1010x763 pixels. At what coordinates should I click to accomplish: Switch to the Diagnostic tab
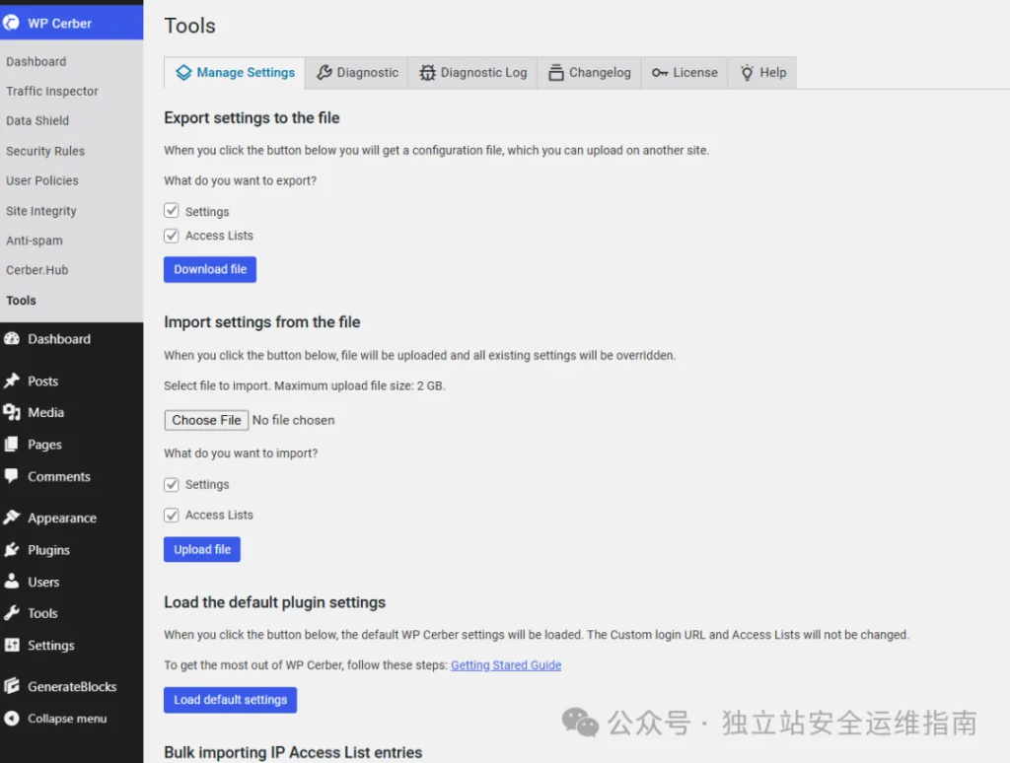(x=357, y=73)
